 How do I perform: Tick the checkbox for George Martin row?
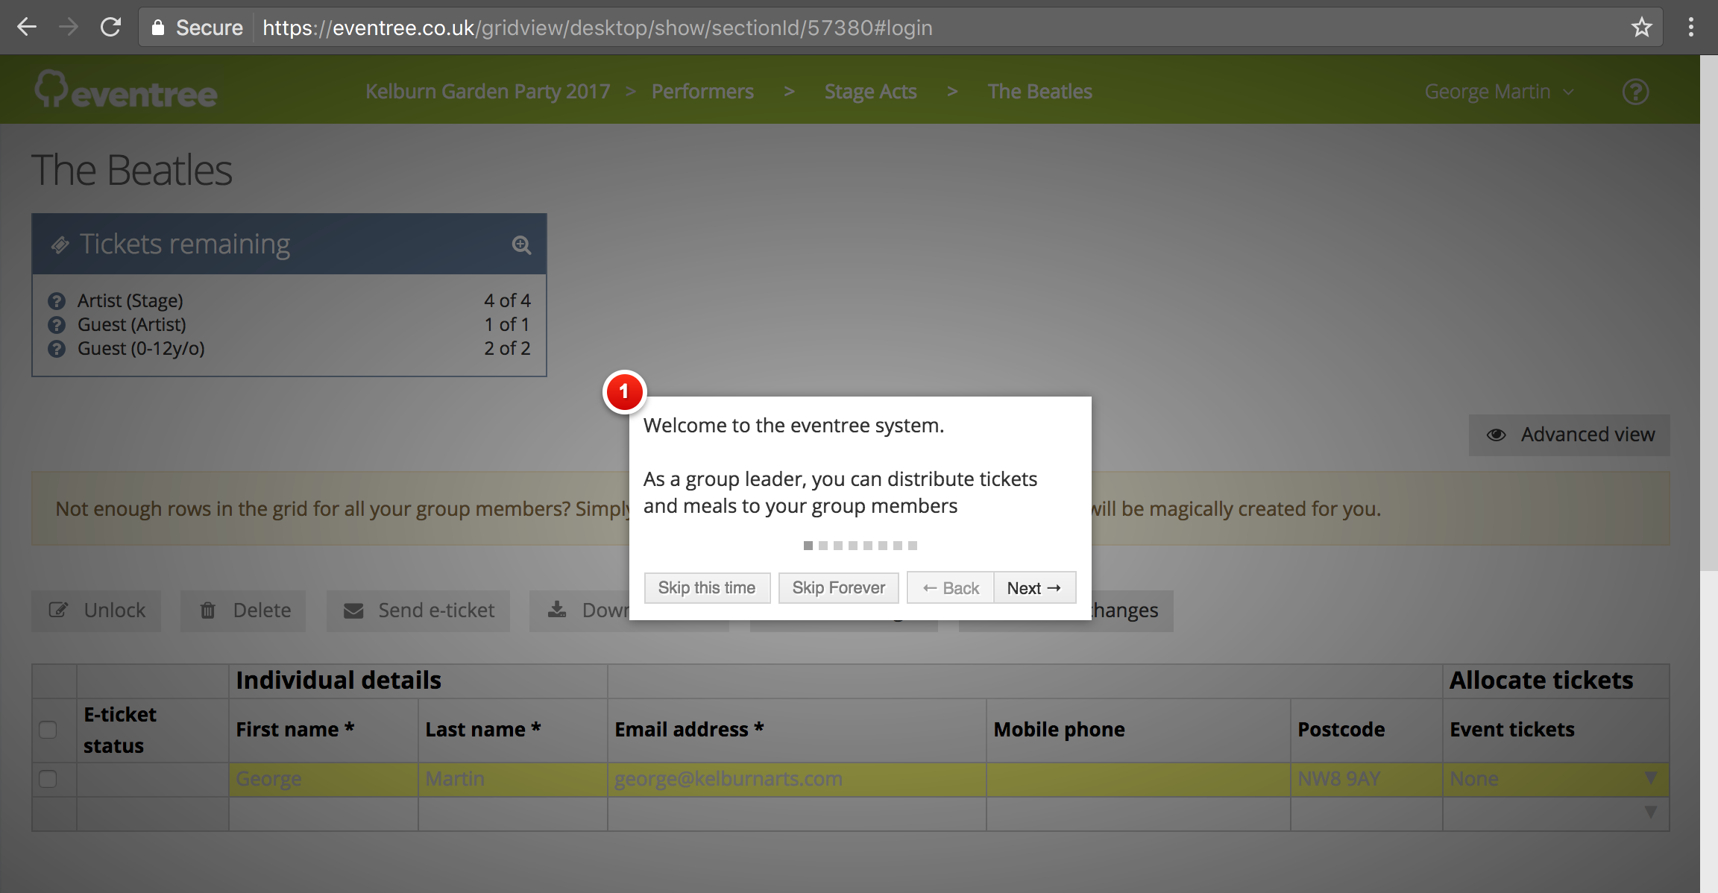(x=48, y=779)
